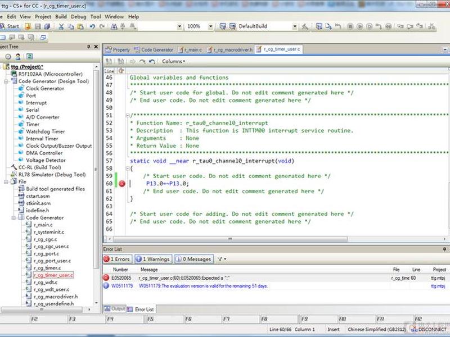
Task: Open the Build menu
Action: [x=61, y=17]
